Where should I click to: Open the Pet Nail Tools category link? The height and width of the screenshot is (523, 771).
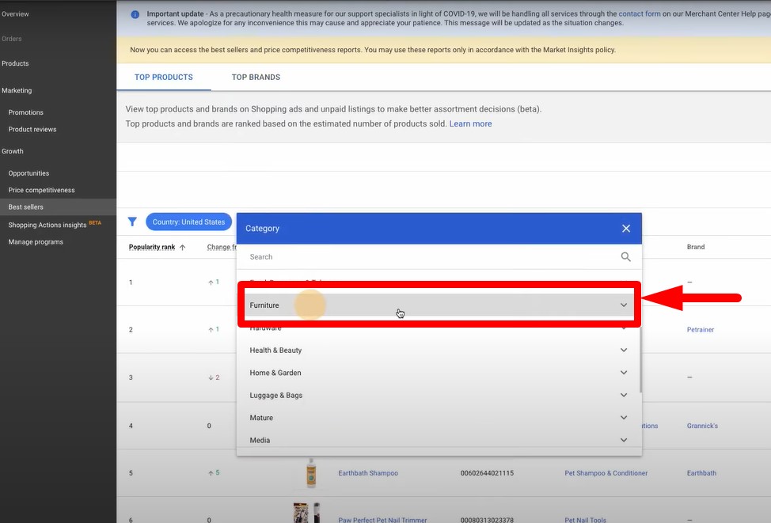[585, 520]
